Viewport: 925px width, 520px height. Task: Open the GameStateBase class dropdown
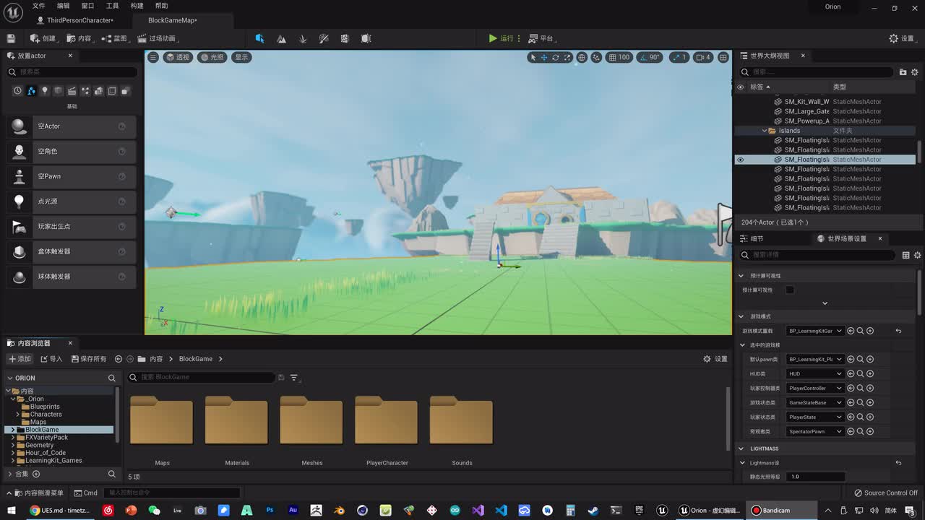[x=815, y=402]
